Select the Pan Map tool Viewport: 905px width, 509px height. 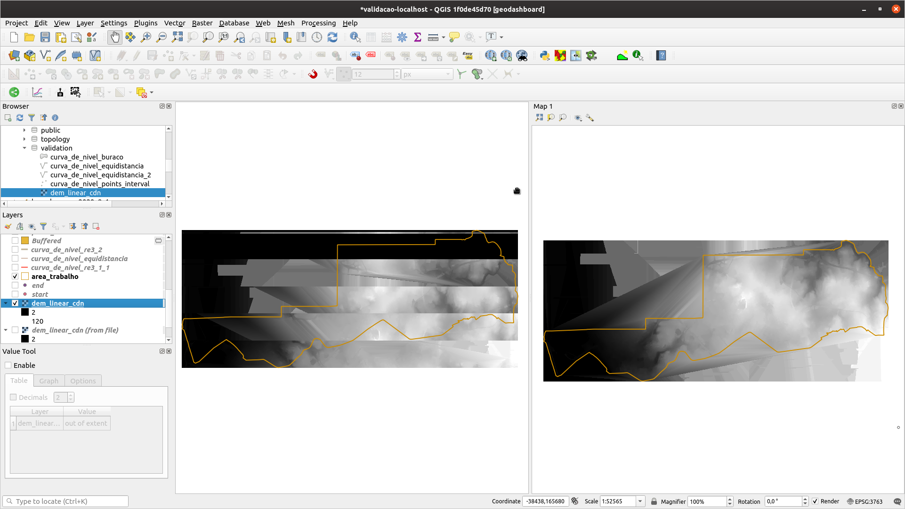pos(114,37)
